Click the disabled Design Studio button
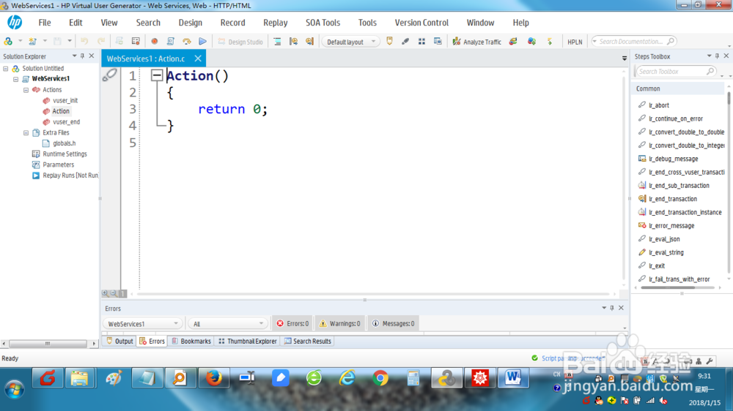The height and width of the screenshot is (411, 733). tap(240, 42)
